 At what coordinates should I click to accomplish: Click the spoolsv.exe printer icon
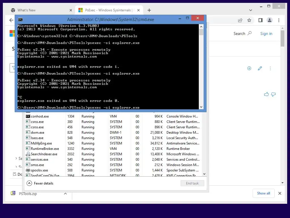tap(28, 170)
